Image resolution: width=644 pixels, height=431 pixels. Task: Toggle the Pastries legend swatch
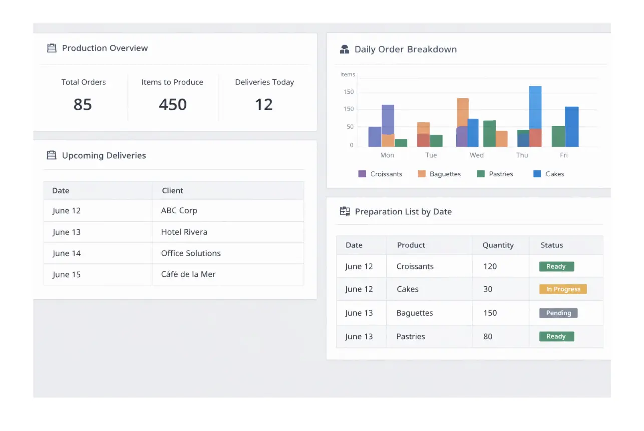point(481,174)
